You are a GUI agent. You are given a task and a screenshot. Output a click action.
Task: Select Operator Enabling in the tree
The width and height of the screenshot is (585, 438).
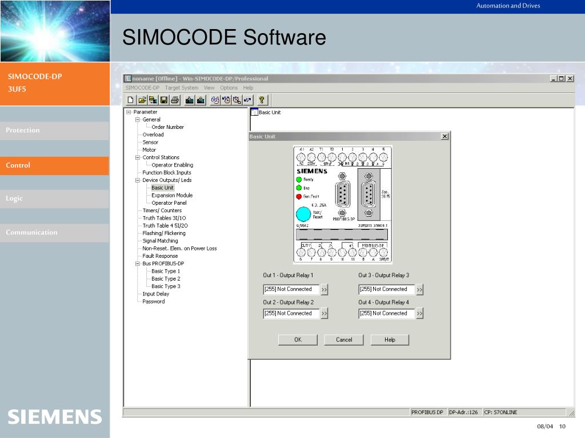173,165
